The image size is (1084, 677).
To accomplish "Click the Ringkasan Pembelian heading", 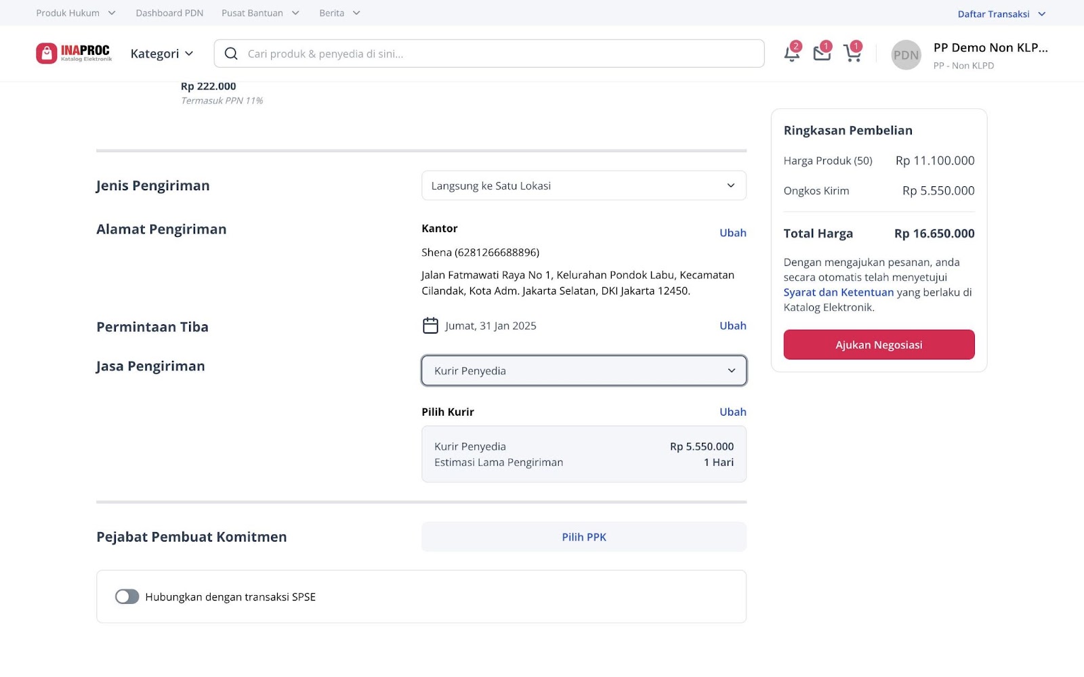I will coord(848,131).
